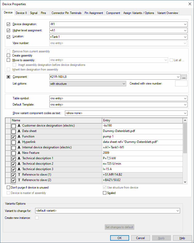Open the Assign Variants / Options tab
Image resolution: width=194 pixels, height=243 pixels.
tap(139, 13)
